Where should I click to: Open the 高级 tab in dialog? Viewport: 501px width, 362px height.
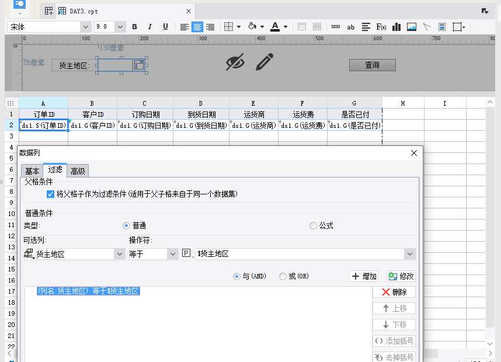click(x=78, y=170)
